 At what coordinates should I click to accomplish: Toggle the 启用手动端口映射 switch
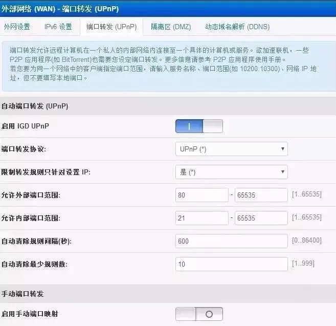199,314
